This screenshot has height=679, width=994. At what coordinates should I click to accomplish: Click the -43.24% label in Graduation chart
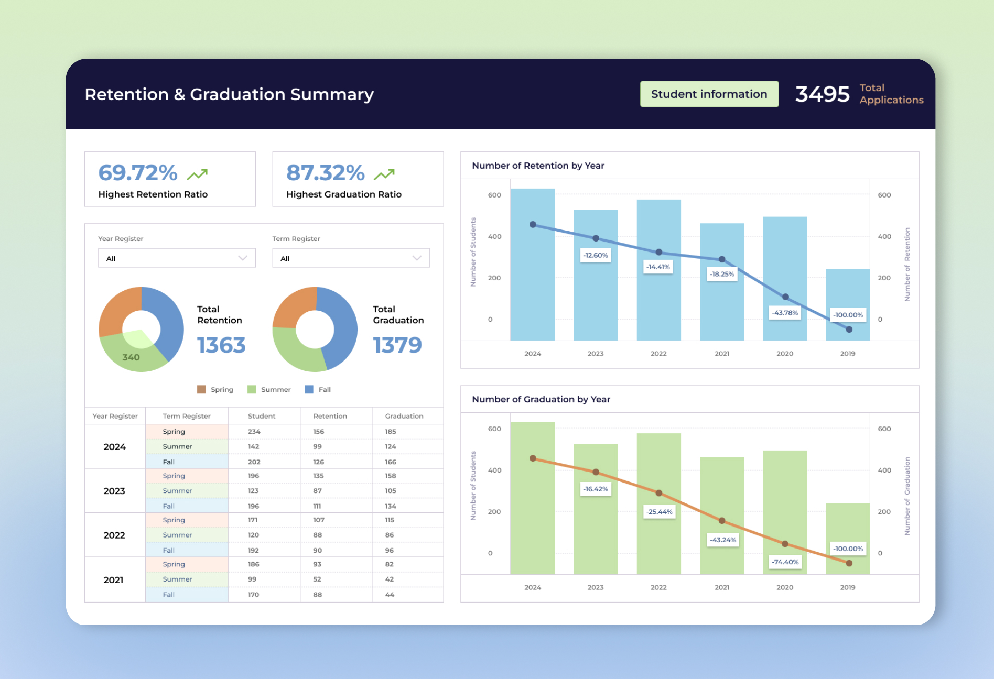pyautogui.click(x=723, y=540)
